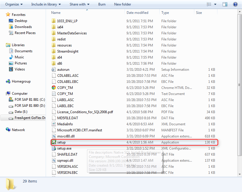Open Recent Places in sidebar
Image resolution: width=242 pixels, height=192 pixels.
pyautogui.click(x=25, y=33)
